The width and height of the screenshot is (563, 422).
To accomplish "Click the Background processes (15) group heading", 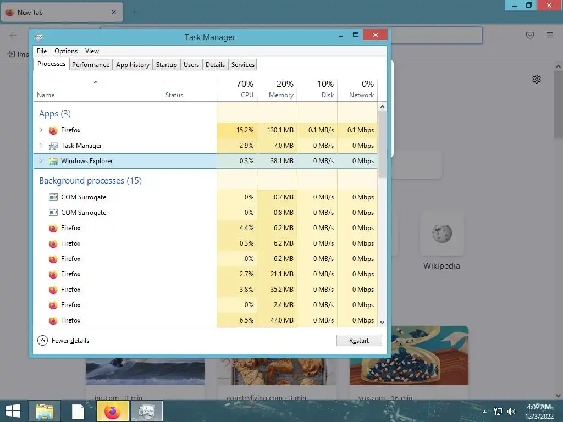I will [91, 180].
